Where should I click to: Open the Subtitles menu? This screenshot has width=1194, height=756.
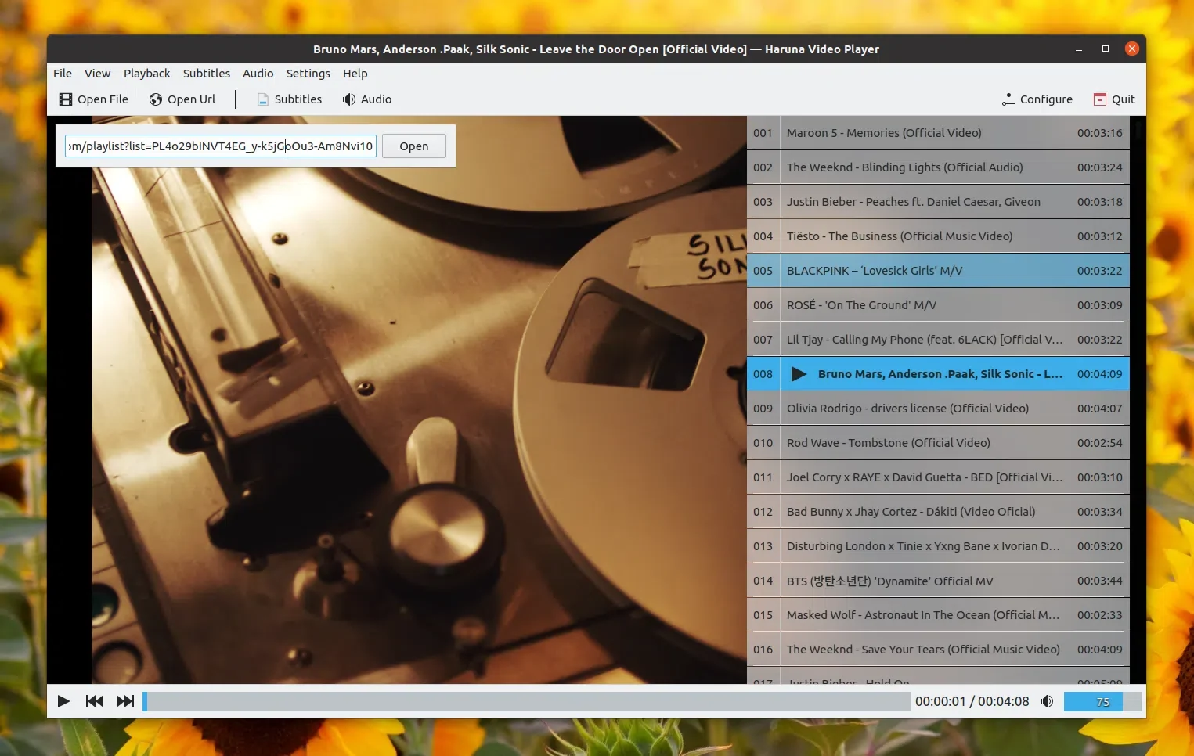click(206, 73)
